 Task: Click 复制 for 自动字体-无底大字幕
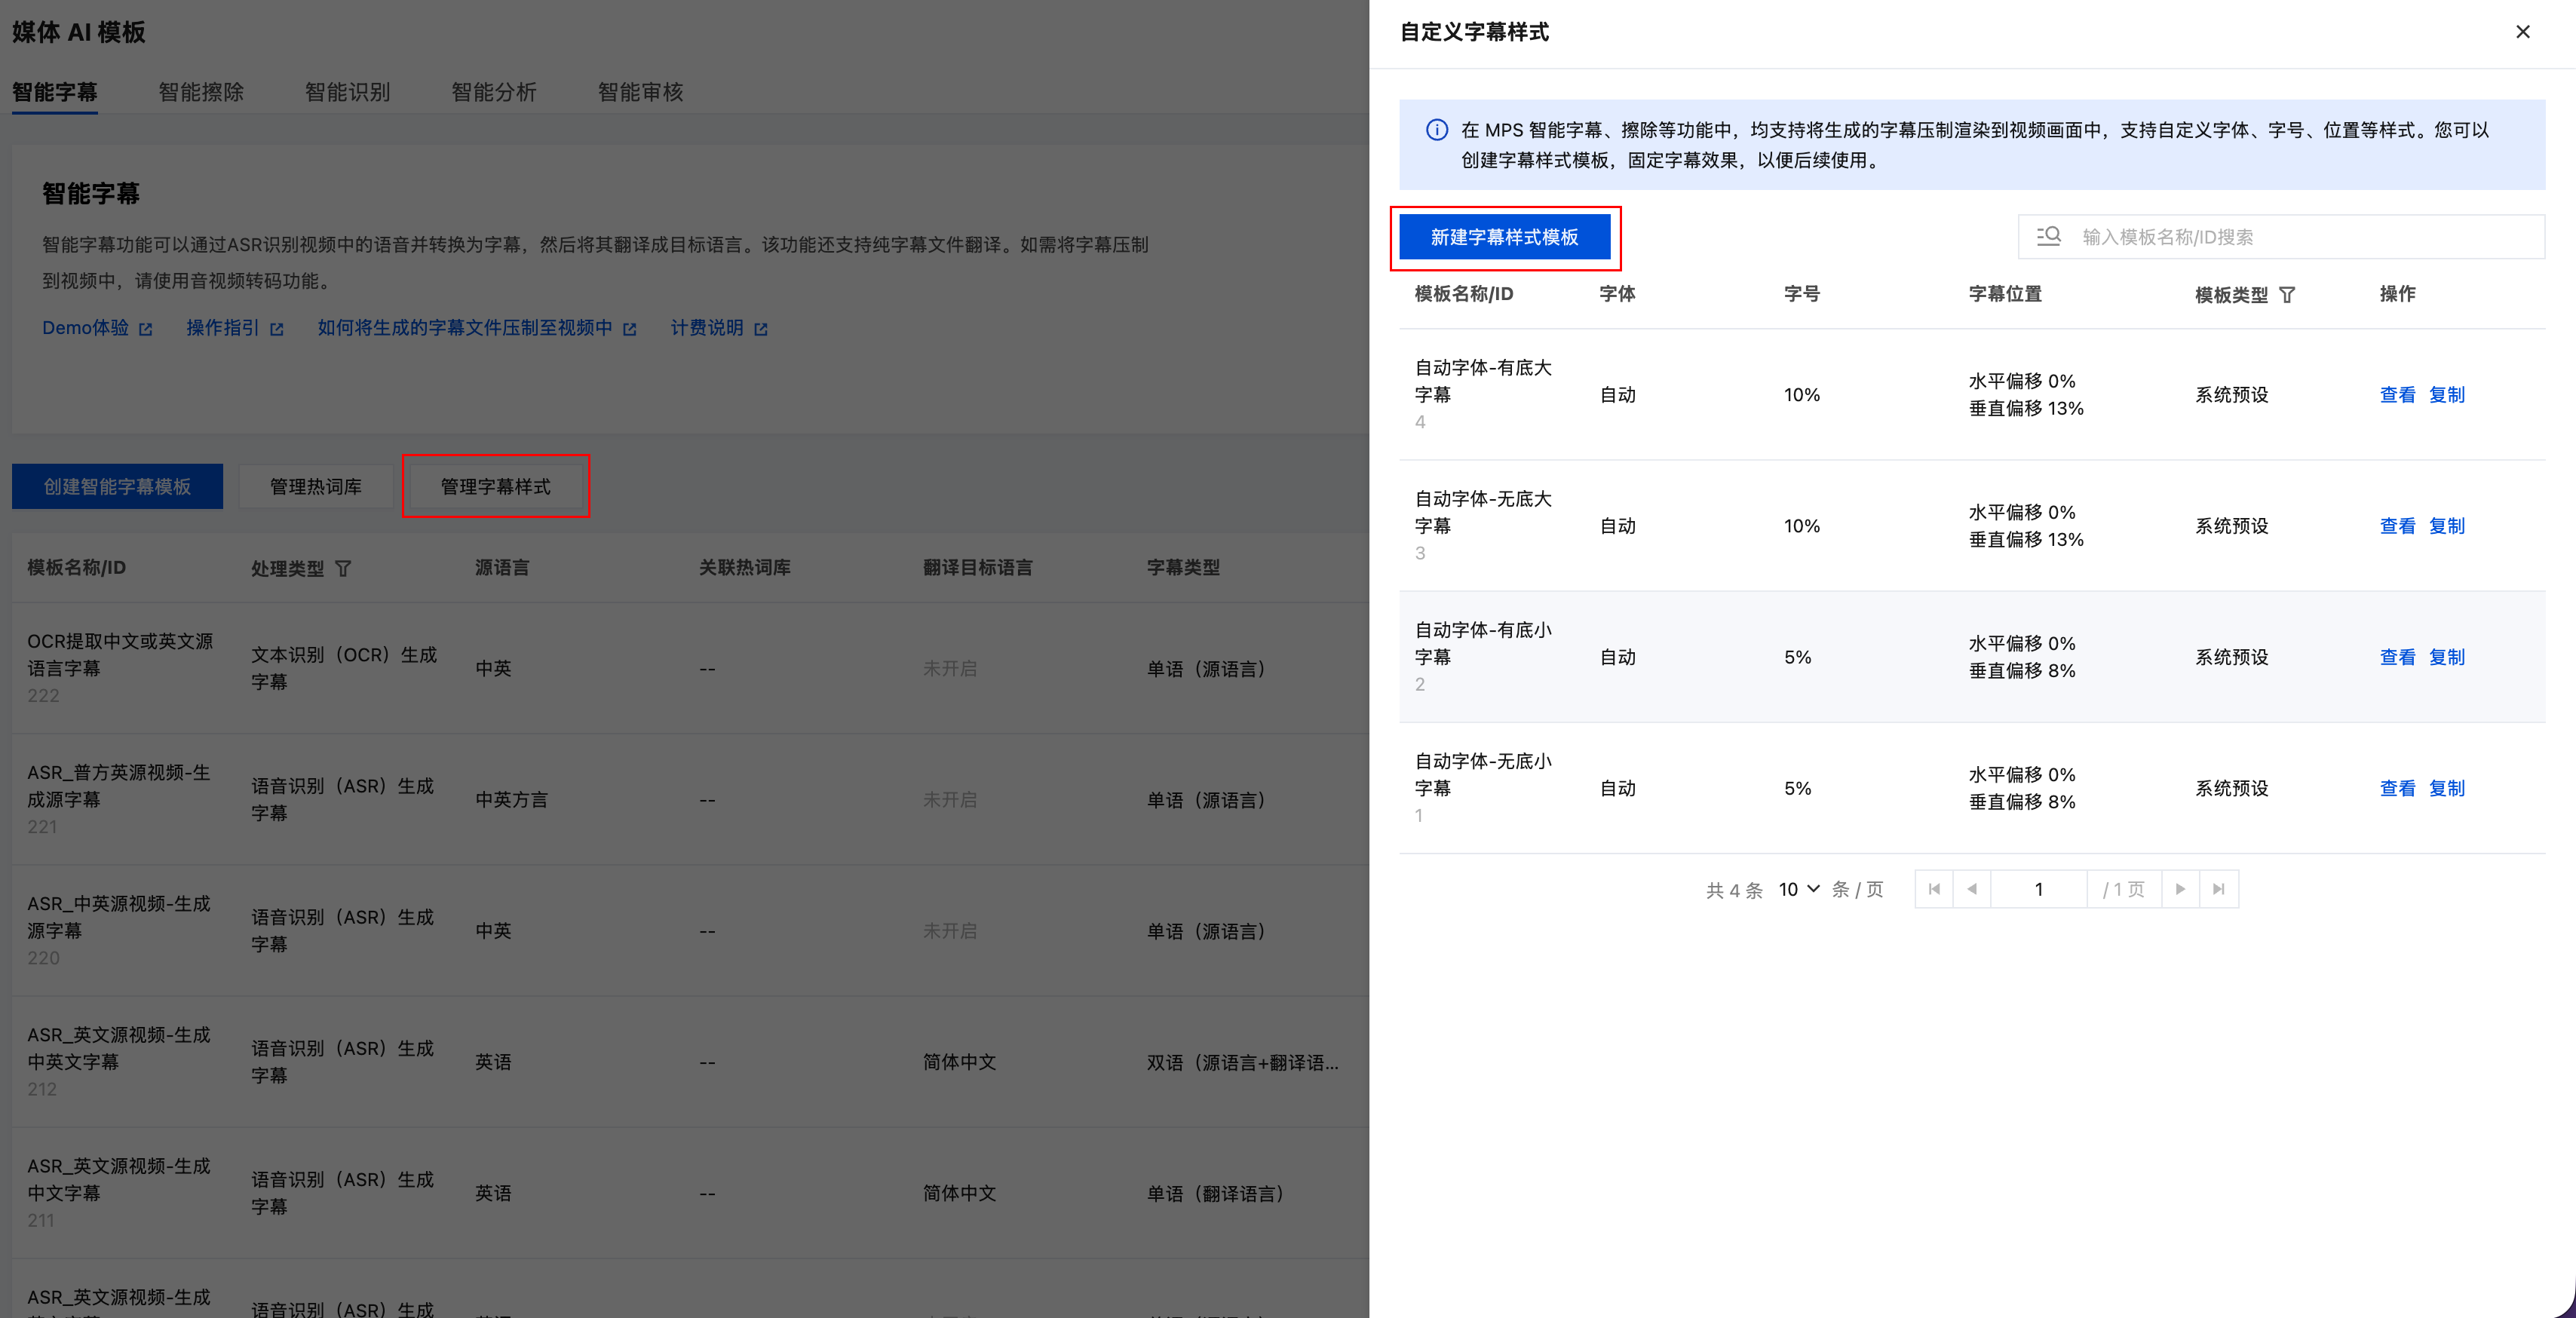pyautogui.click(x=2446, y=526)
